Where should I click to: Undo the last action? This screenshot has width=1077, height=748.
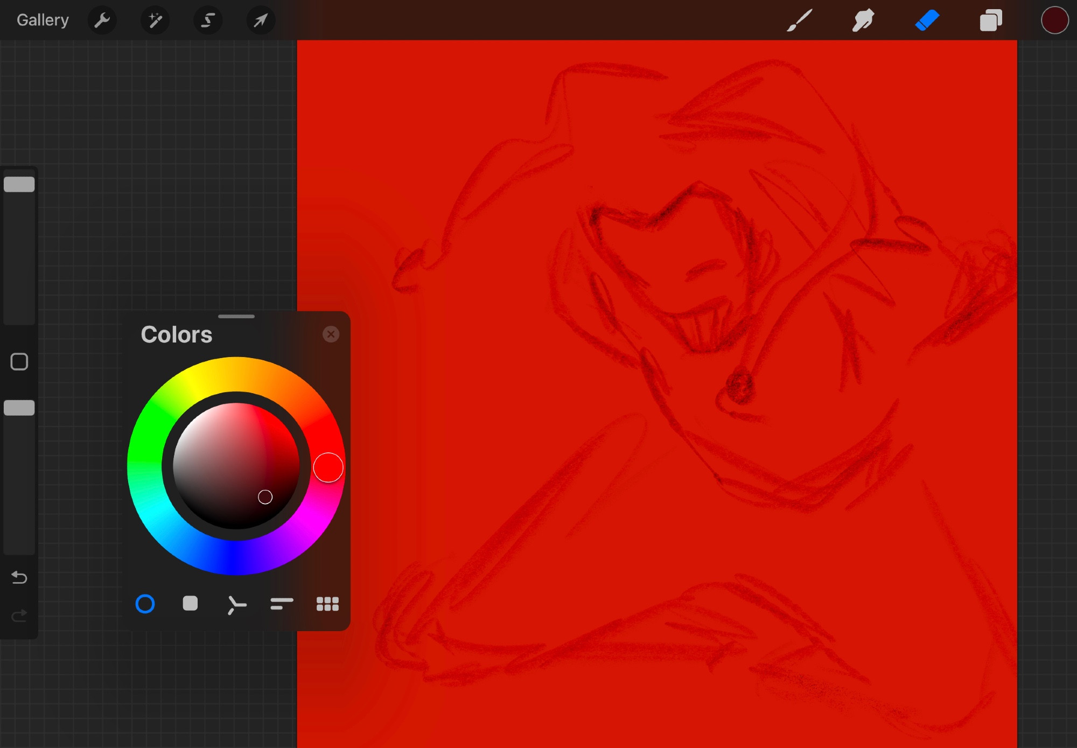19,577
